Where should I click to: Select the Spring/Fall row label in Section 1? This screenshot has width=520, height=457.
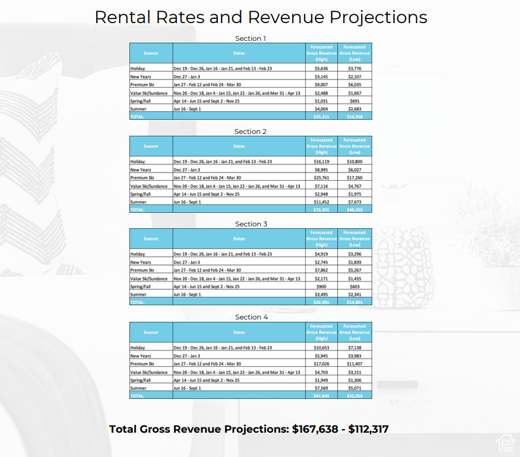point(141,101)
